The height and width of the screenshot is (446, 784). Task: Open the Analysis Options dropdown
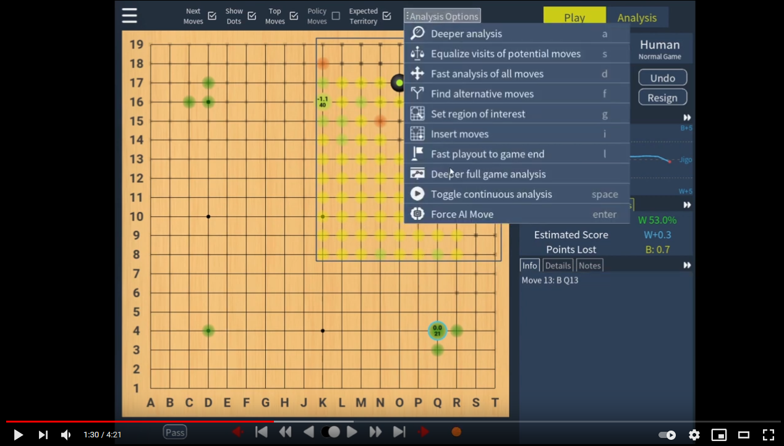click(x=441, y=15)
